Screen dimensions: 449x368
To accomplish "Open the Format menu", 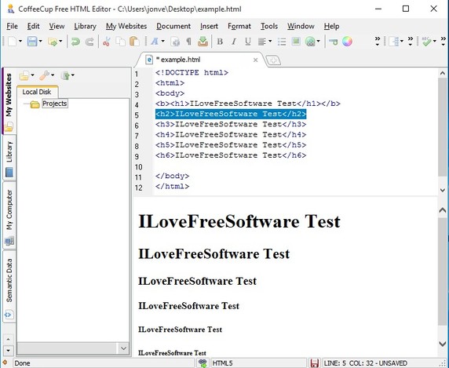I will pos(239,27).
